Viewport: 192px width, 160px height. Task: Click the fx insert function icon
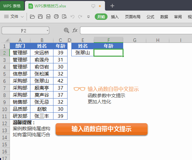pyautogui.click(x=75, y=30)
